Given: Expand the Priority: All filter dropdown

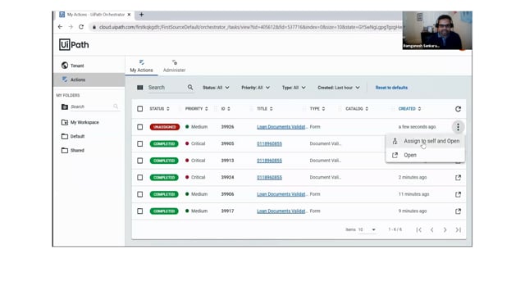Looking at the screenshot, I should point(255,88).
